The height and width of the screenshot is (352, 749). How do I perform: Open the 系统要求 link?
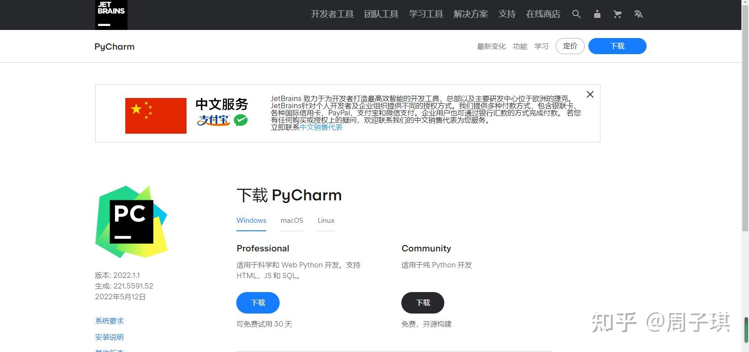click(x=110, y=321)
